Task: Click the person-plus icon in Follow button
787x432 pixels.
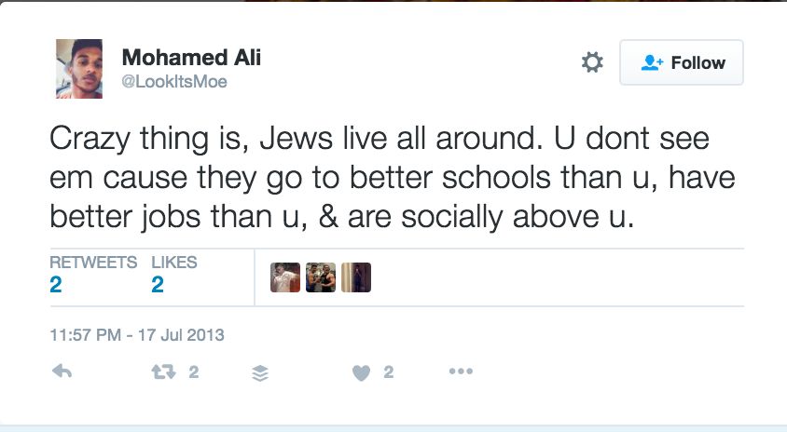Action: pos(652,62)
